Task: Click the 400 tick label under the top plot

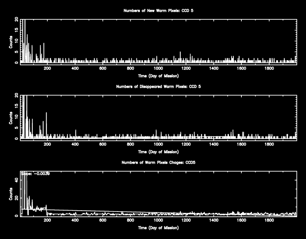Action: pyautogui.click(x=75, y=69)
